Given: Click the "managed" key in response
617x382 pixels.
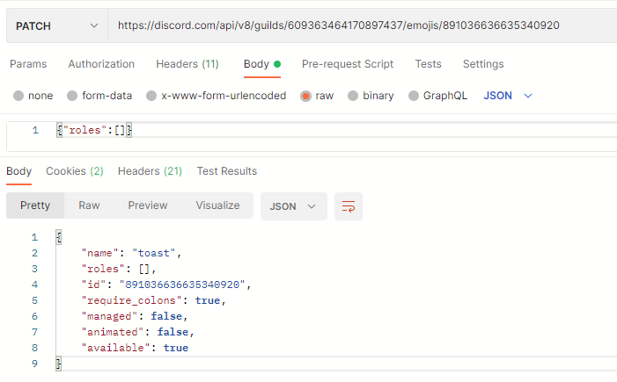Looking at the screenshot, I should pyautogui.click(x=109, y=316).
